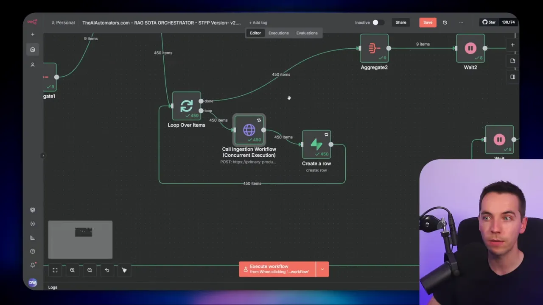
Task: Zoom out on the canvas
Action: (x=90, y=270)
